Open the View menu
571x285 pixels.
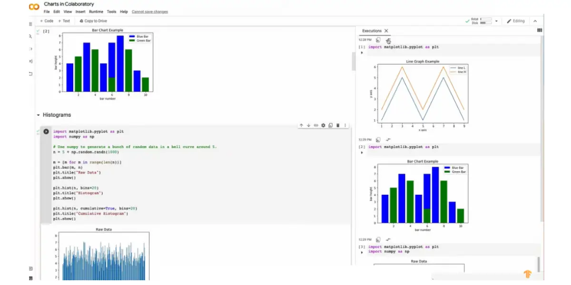68,11
